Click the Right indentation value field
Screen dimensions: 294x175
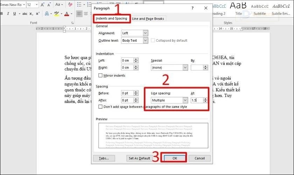click(x=127, y=68)
